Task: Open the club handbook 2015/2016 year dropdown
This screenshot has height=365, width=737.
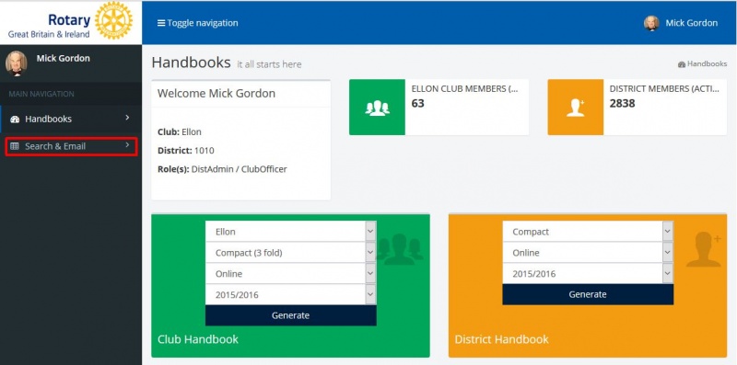Action: click(x=290, y=295)
